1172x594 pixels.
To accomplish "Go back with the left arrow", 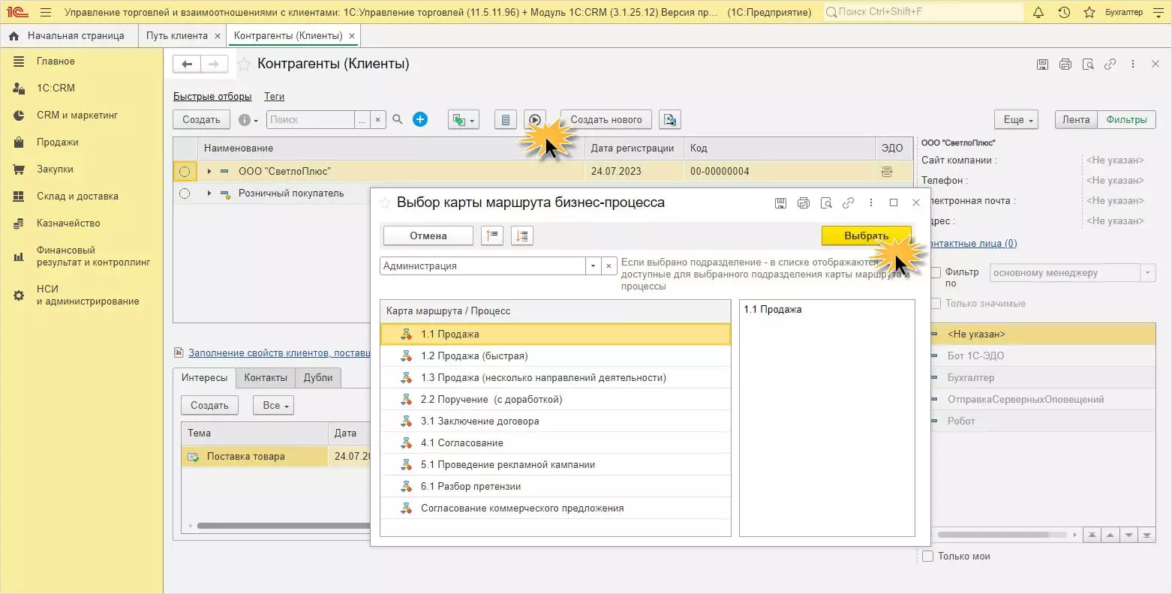I will tap(187, 64).
